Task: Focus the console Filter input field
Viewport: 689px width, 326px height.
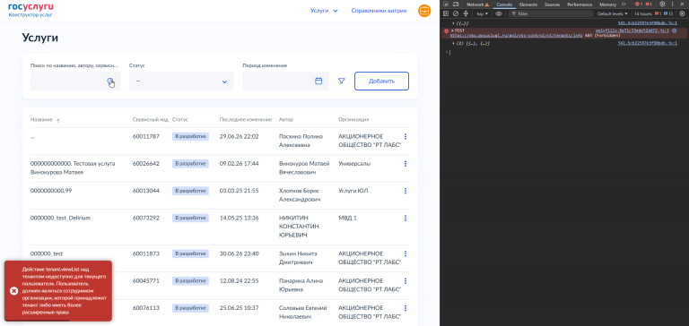Action: pyautogui.click(x=554, y=13)
